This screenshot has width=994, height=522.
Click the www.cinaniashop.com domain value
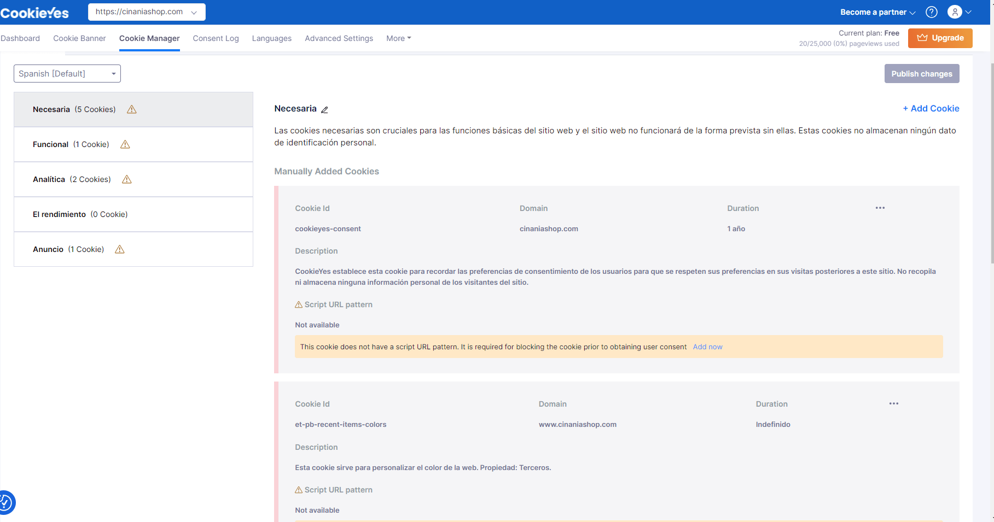577,424
